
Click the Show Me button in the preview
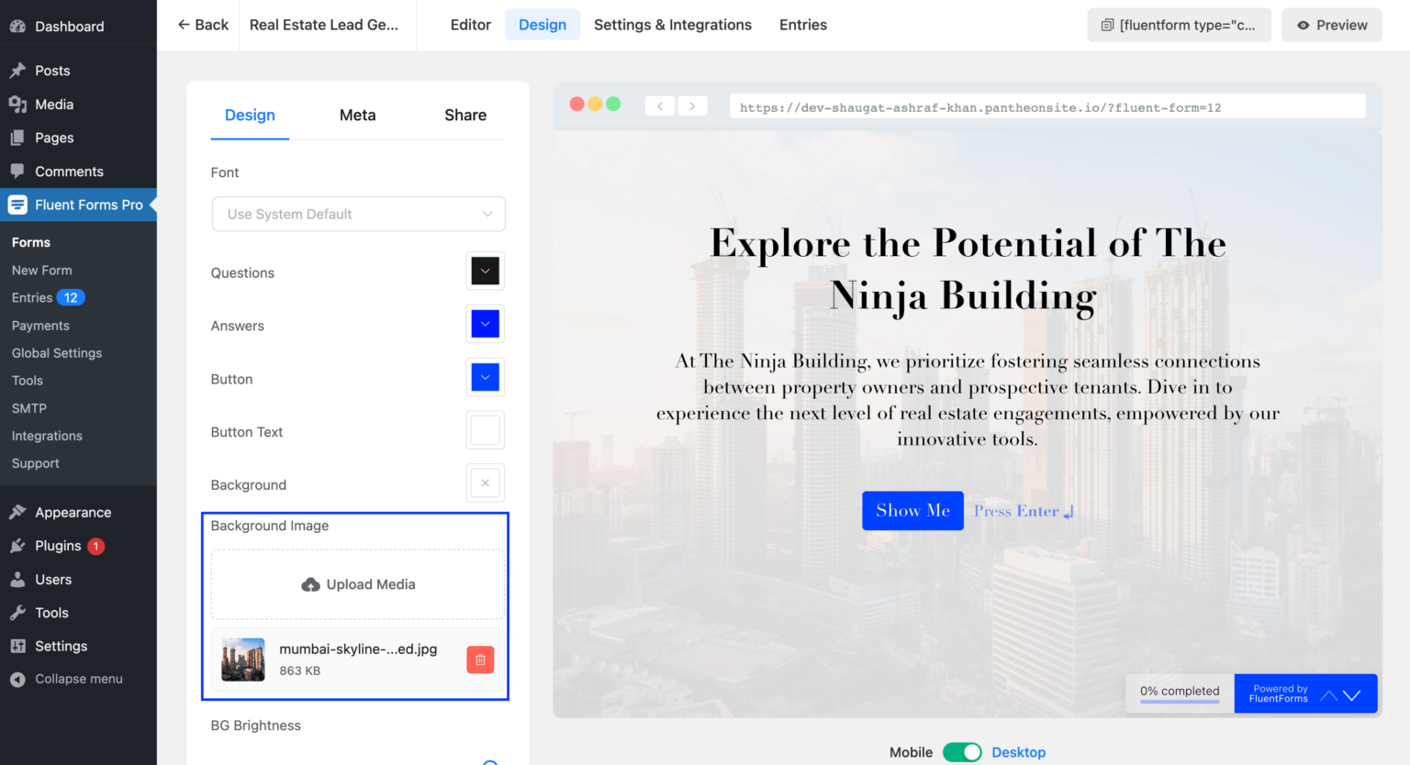click(x=912, y=510)
